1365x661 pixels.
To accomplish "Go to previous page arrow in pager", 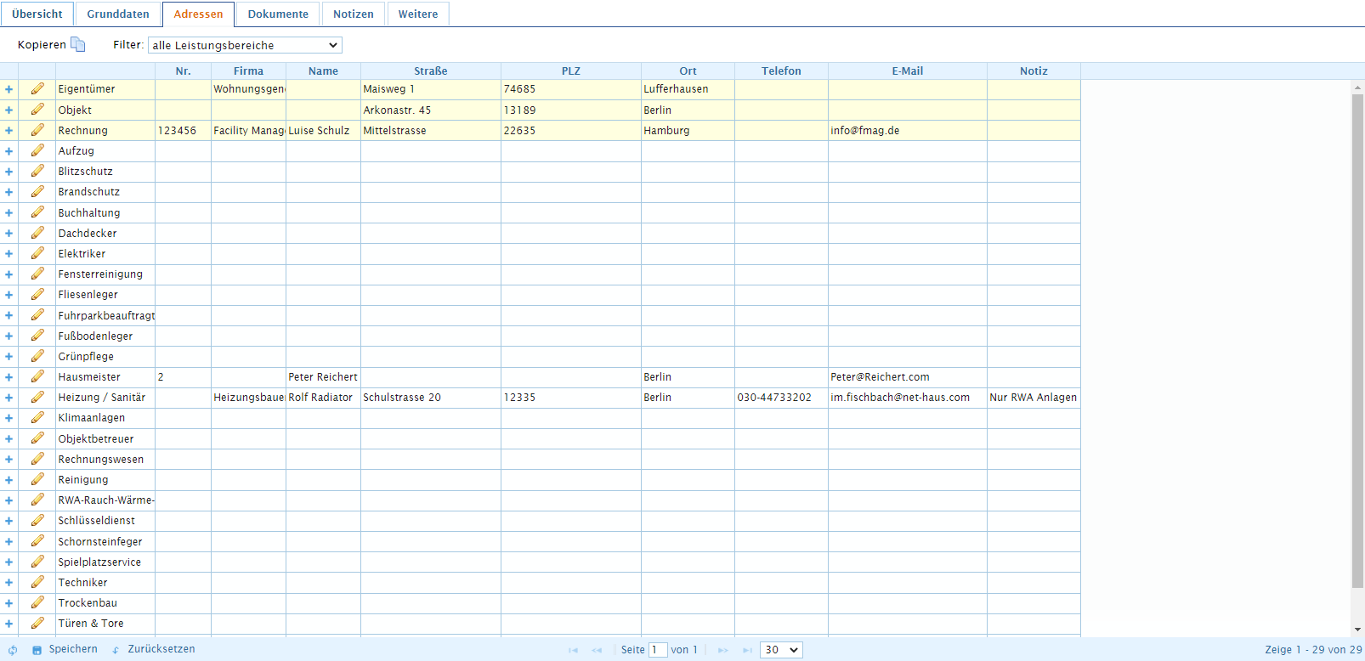I will click(597, 650).
